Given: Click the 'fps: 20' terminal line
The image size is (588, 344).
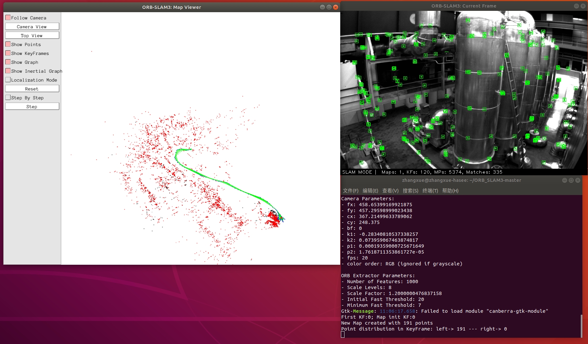Looking at the screenshot, I should (354, 258).
